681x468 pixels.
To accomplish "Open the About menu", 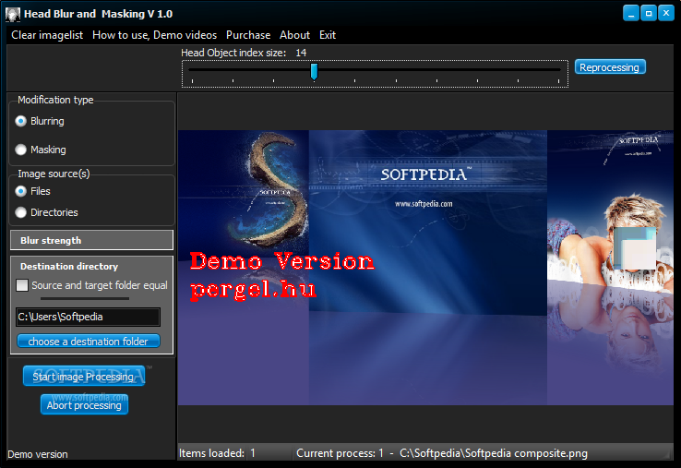I will tap(294, 35).
